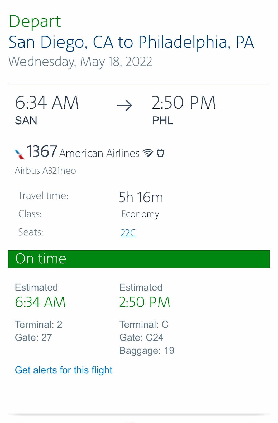Click the PHL airport code
Viewport: 278px width, 423px height.
click(x=162, y=121)
